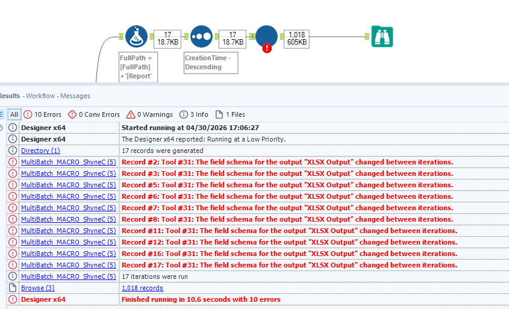Open MultiBatch_MACRO link for Record #11 error

point(69,231)
